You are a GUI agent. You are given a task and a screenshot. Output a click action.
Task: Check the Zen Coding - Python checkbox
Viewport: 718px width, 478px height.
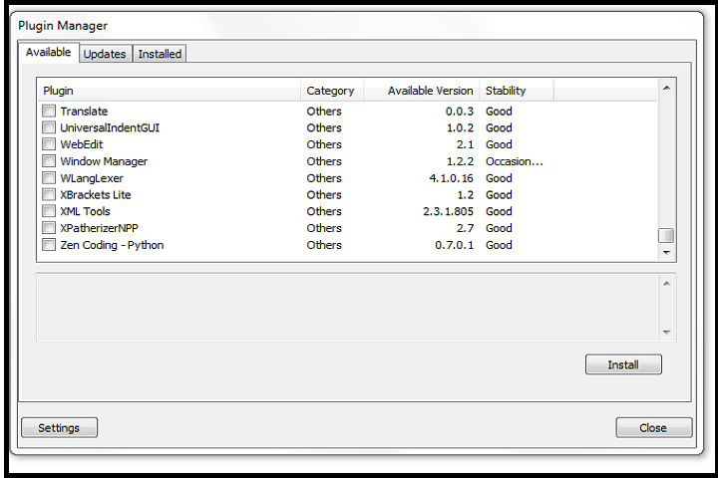[x=49, y=245]
